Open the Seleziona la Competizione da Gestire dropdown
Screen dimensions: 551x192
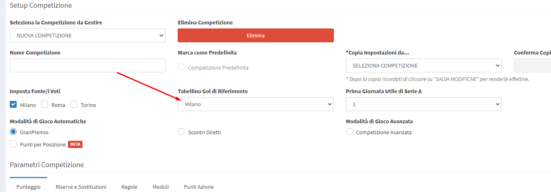[87, 35]
